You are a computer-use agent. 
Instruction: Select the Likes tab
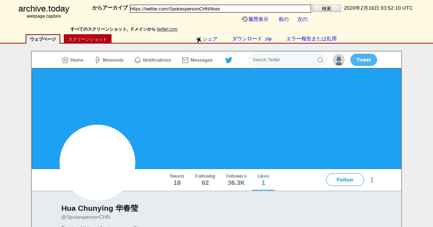click(263, 180)
